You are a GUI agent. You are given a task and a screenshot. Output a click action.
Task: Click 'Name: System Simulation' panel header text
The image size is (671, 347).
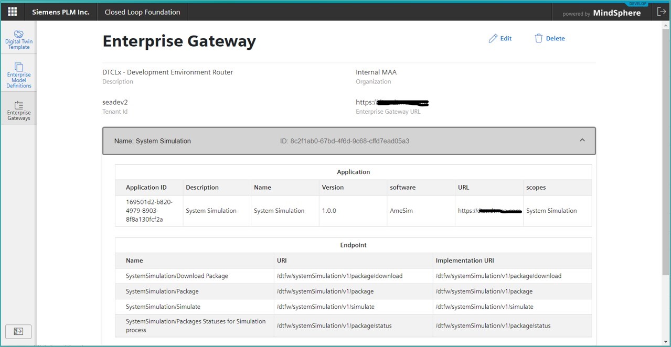153,141
